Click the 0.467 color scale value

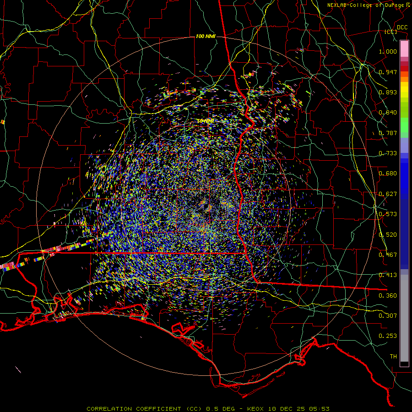coord(388,255)
